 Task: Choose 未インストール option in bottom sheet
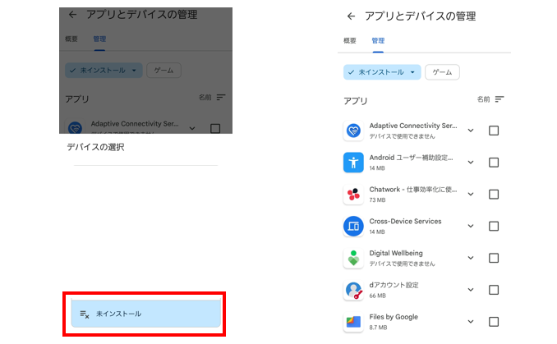point(145,314)
